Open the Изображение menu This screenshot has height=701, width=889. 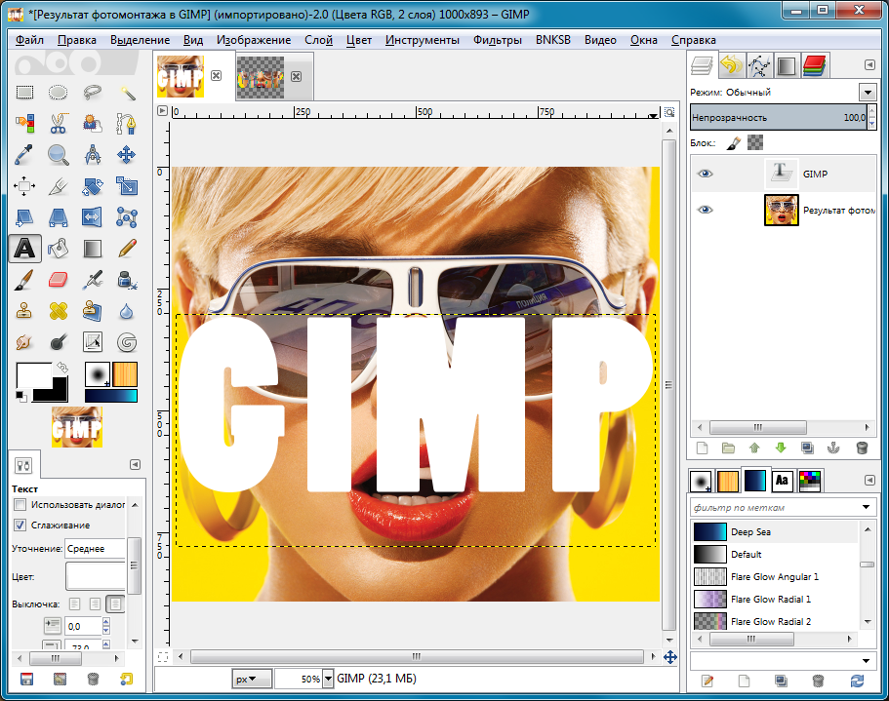pyautogui.click(x=254, y=40)
